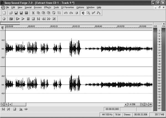Image resolution: width=166 pixels, height=118 pixels.
Task: Click the Undo arrow icon
Action: [66, 13]
